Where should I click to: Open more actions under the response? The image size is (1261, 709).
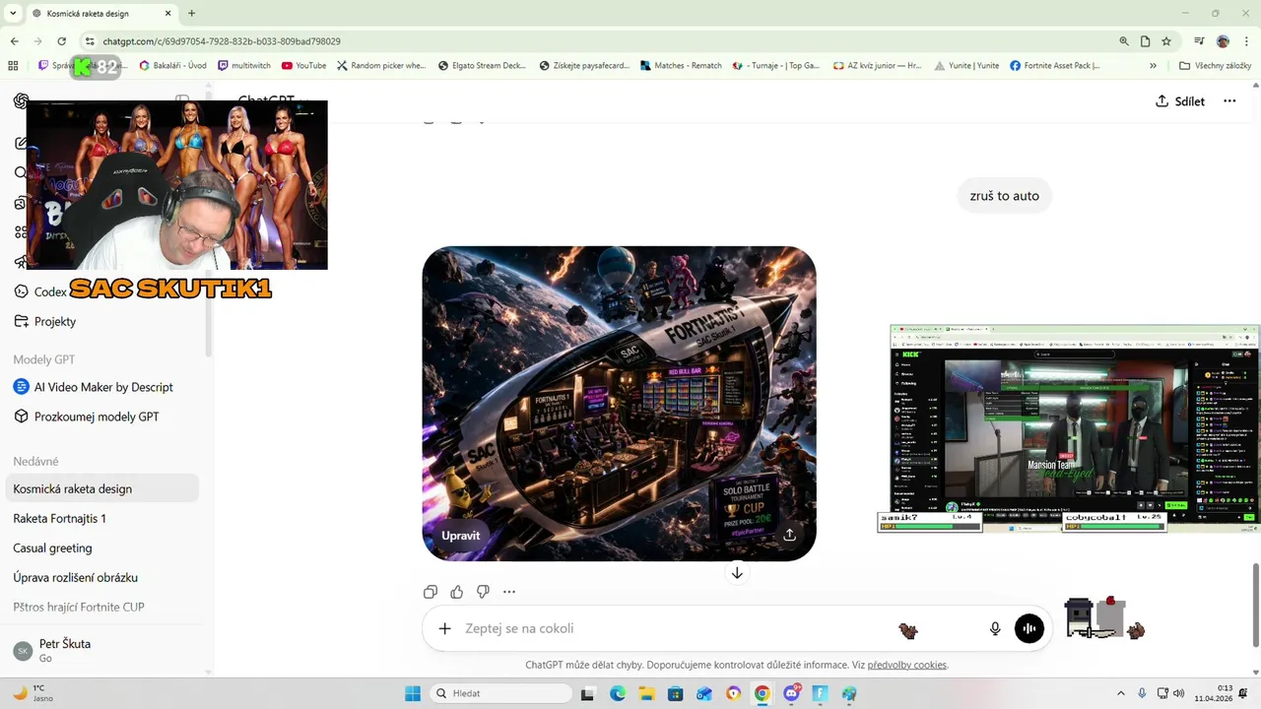[x=509, y=592]
